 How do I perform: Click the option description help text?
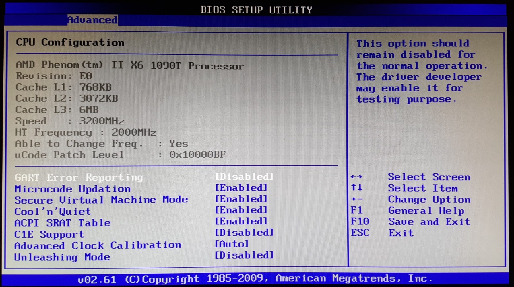[422, 71]
